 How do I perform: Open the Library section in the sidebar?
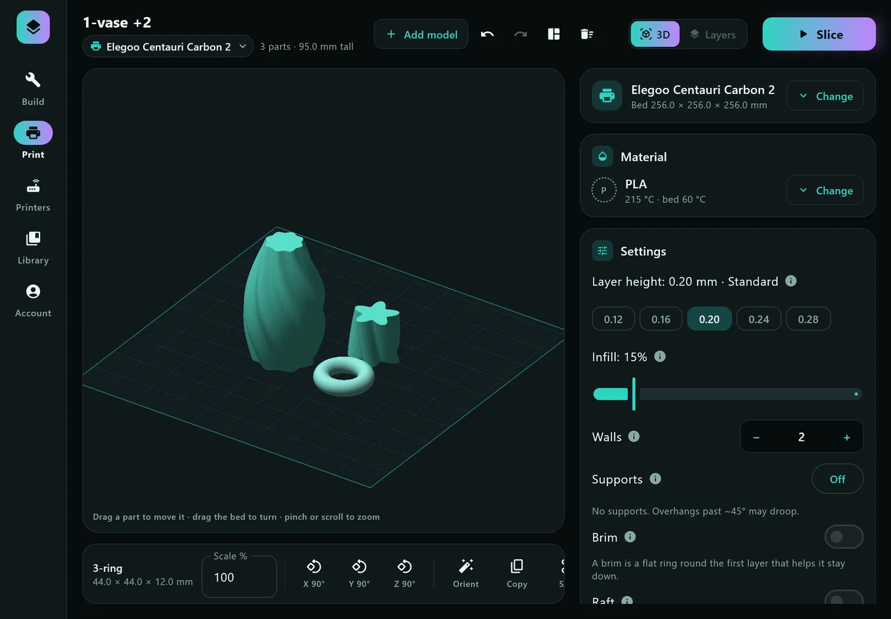click(33, 247)
